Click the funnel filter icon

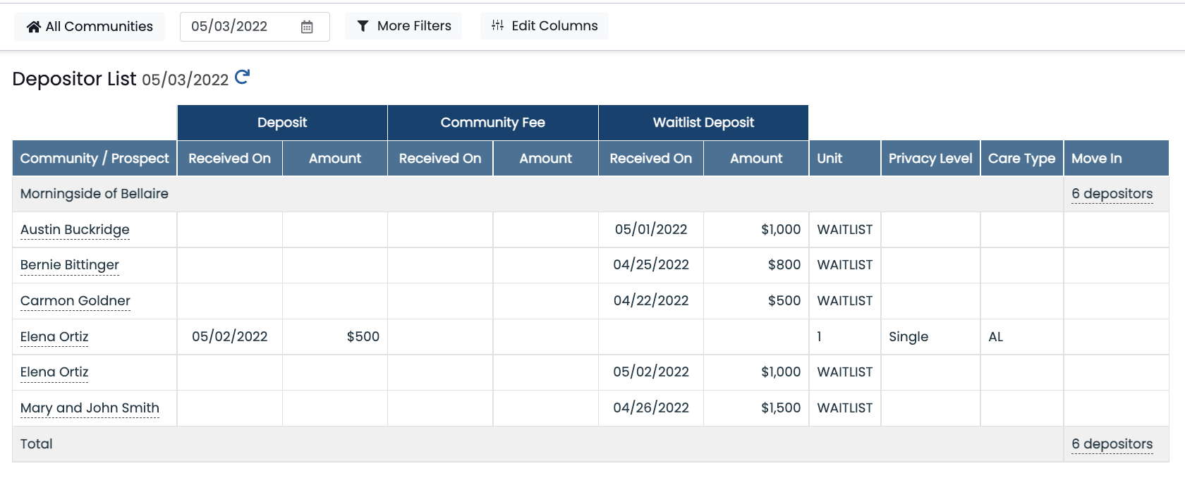pos(363,26)
